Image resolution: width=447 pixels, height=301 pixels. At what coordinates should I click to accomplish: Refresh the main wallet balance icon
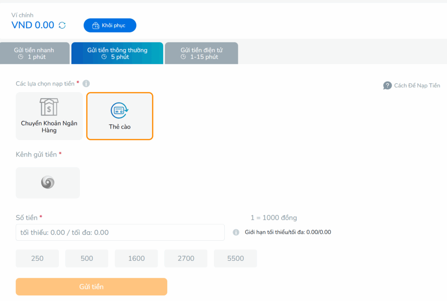[x=62, y=25]
